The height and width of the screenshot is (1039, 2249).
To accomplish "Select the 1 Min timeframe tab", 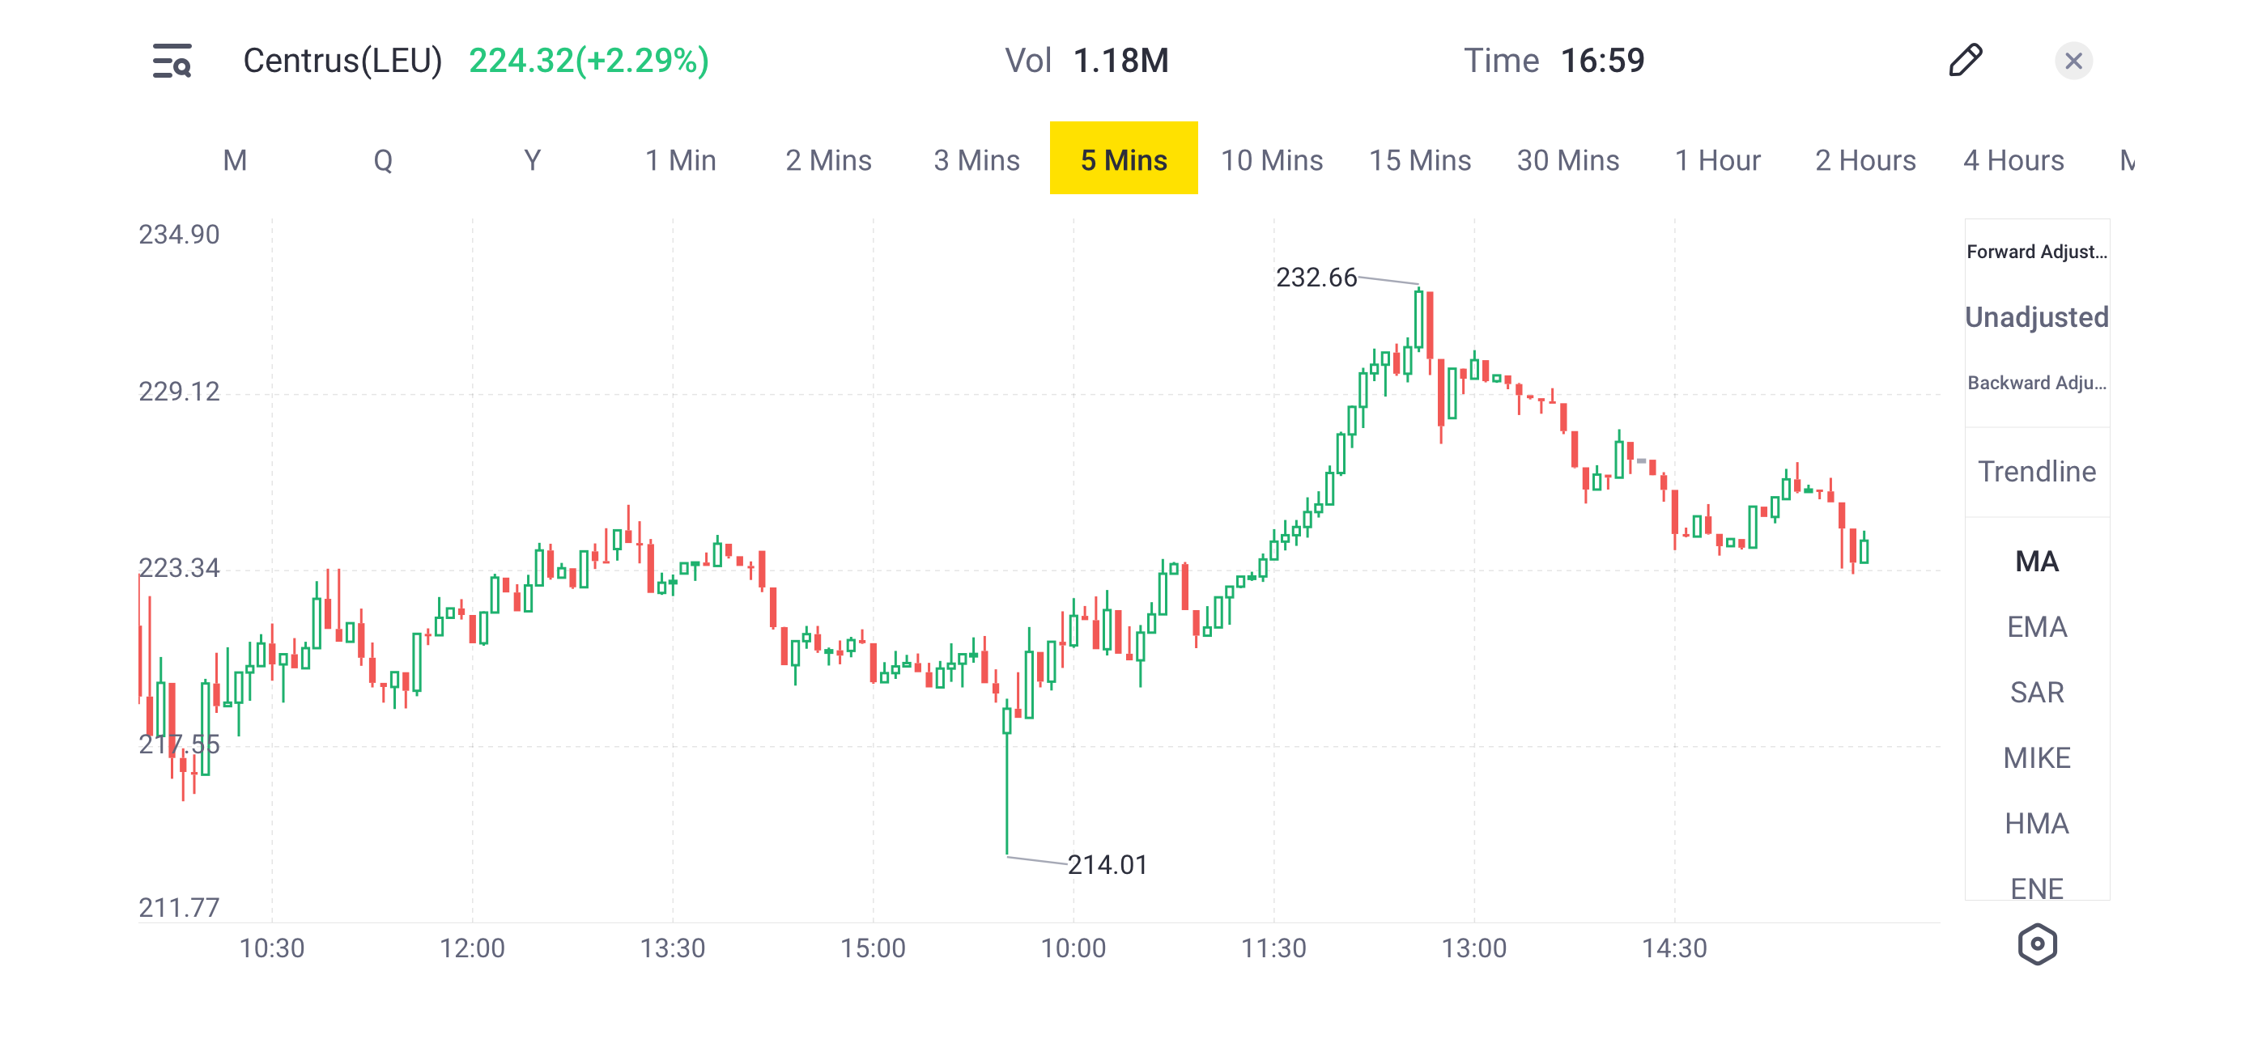I will pyautogui.click(x=680, y=159).
